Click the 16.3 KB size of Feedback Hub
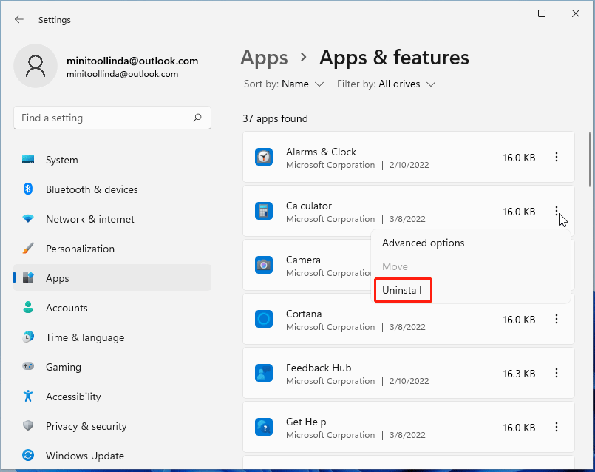595x472 pixels. [519, 374]
